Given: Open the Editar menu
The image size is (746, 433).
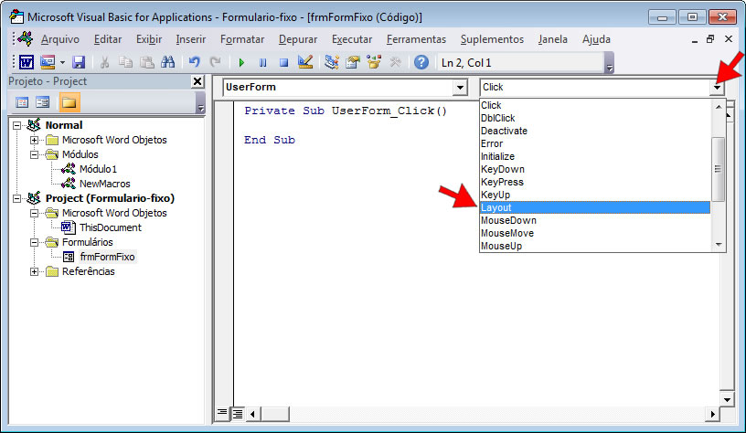Looking at the screenshot, I should click(x=108, y=39).
